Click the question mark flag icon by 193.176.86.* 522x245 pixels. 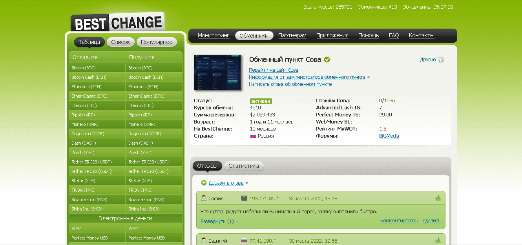tap(244, 198)
